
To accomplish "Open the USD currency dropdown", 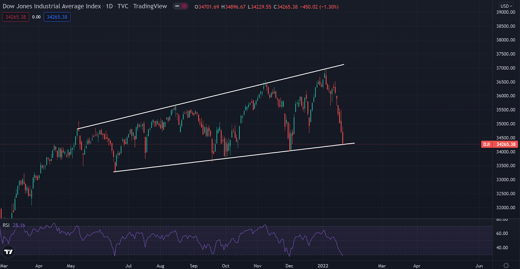I will (506, 6).
